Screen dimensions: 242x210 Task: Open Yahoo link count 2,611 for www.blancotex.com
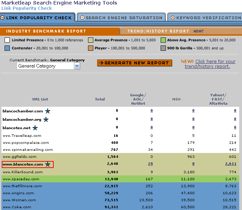click(x=231, y=163)
